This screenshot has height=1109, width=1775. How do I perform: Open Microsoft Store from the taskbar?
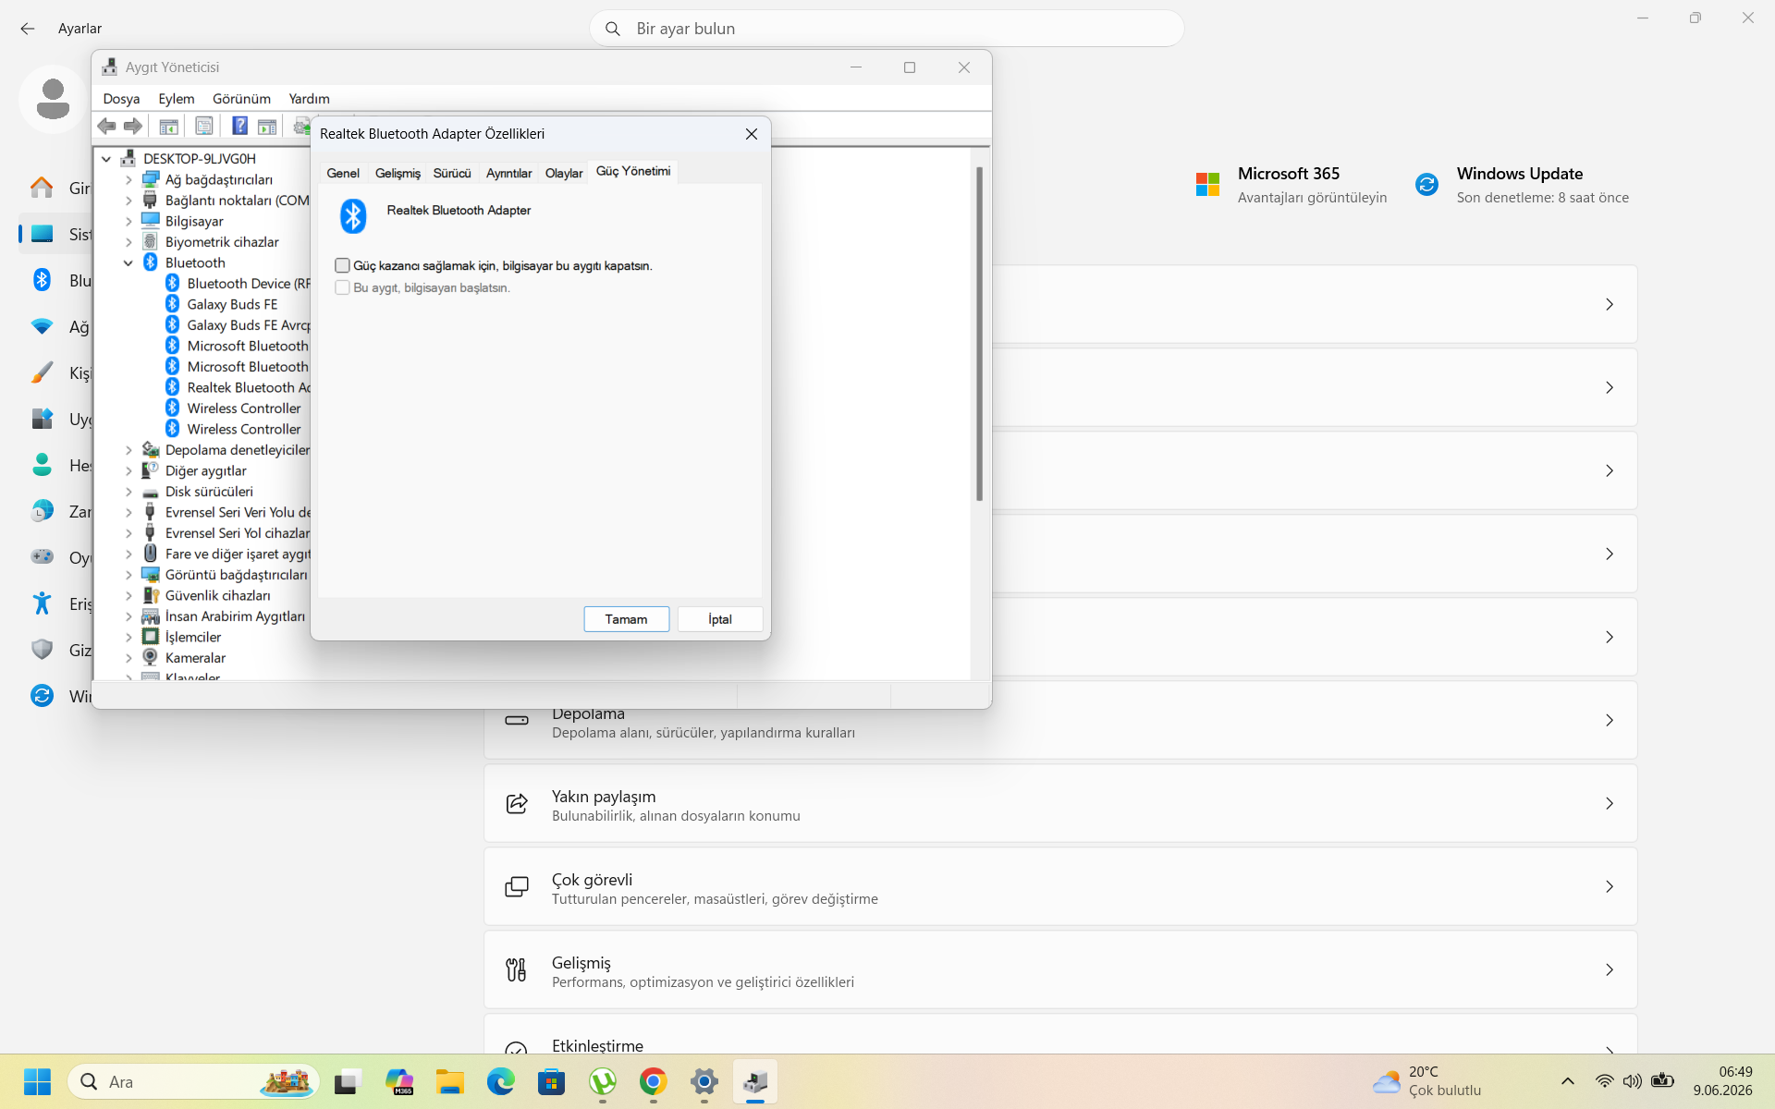[x=552, y=1081]
